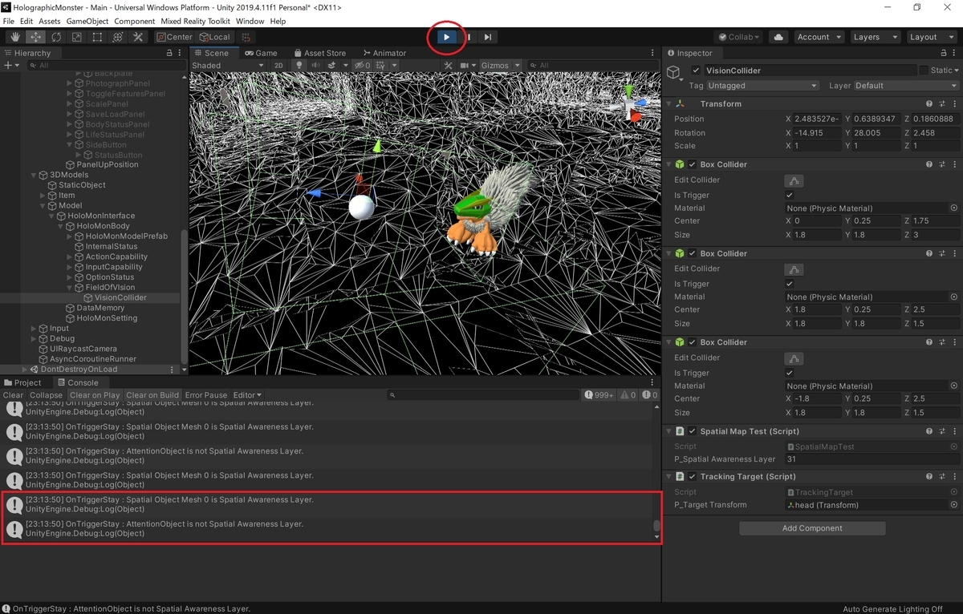Open the GameObject menu
Screen dimensions: 963x614
(x=87, y=21)
